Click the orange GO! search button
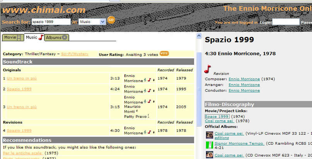This screenshot has width=312, height=159. [x=111, y=20]
